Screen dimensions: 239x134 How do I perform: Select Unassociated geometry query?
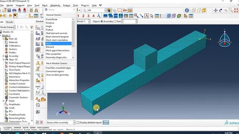click(x=57, y=75)
